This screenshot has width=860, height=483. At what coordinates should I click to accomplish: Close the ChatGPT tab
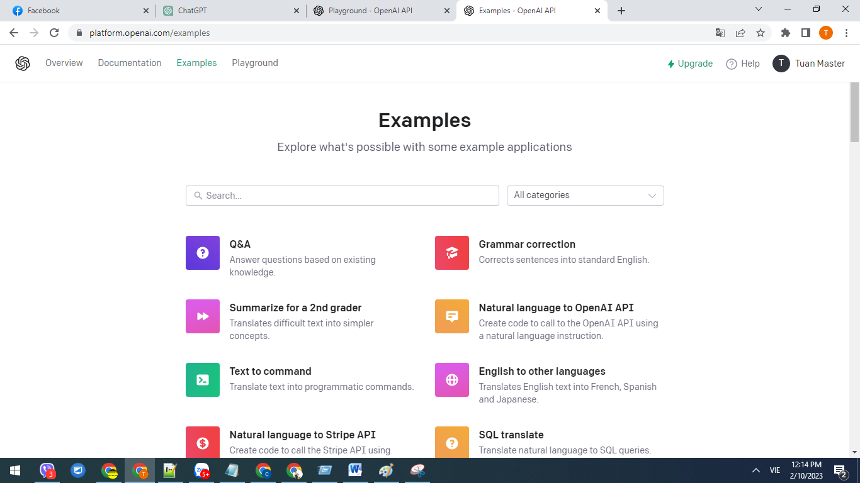pyautogui.click(x=297, y=11)
